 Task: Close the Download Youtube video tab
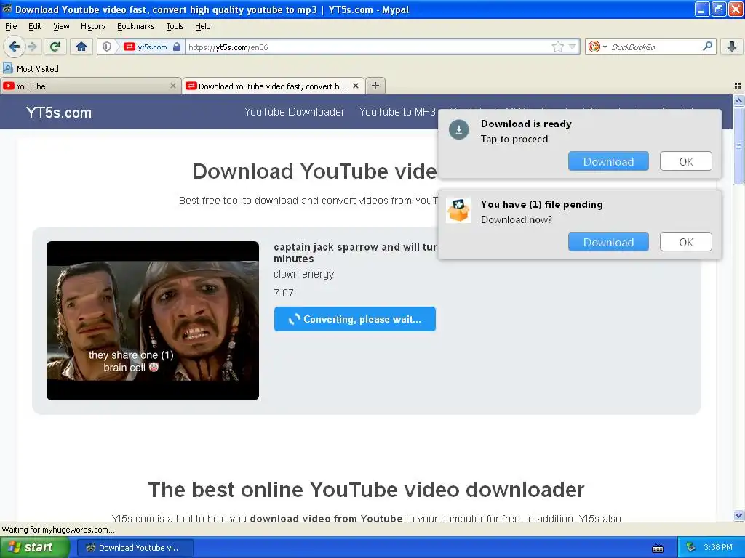coord(355,86)
